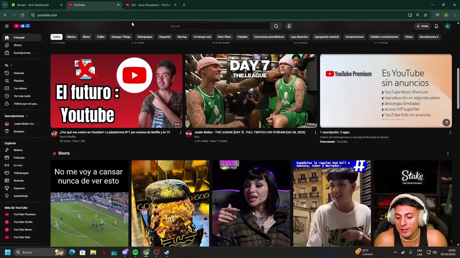Click the YouTube search input field
460x258 pixels.
tap(219, 26)
